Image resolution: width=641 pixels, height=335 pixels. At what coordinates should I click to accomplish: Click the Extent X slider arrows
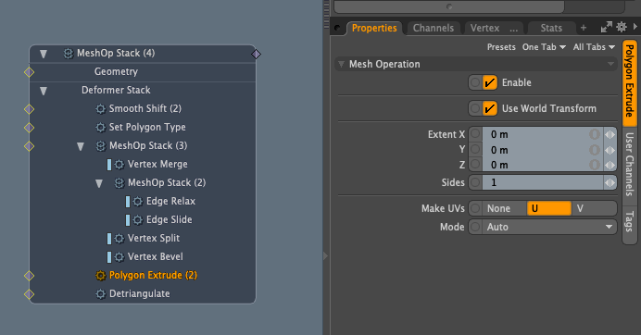point(610,135)
